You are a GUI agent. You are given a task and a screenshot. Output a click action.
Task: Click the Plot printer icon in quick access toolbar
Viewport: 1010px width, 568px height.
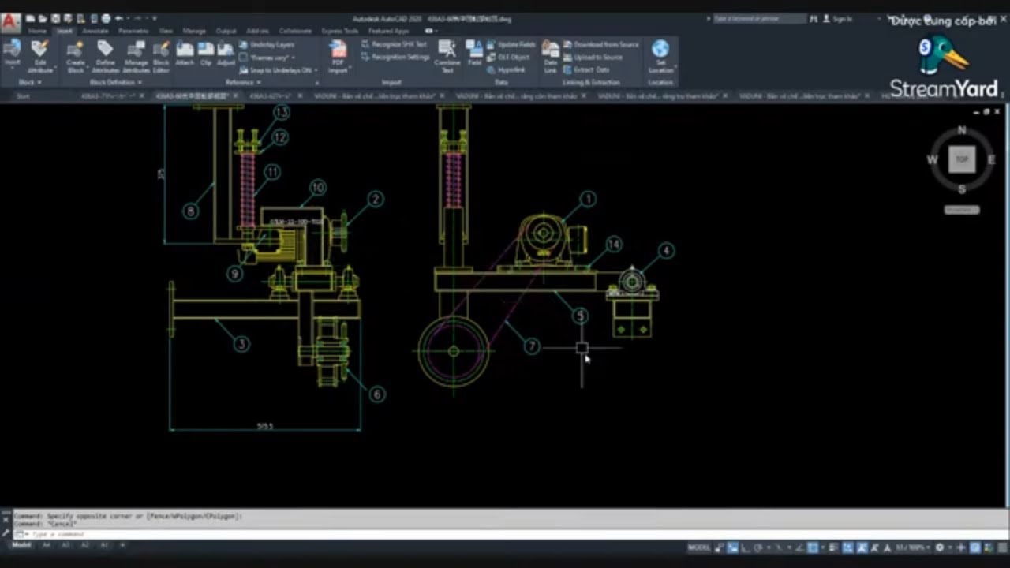pos(106,18)
